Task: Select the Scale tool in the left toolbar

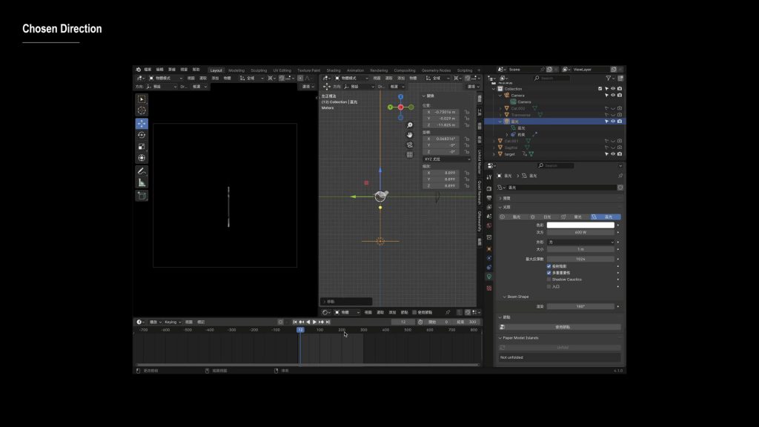Action: pos(142,147)
